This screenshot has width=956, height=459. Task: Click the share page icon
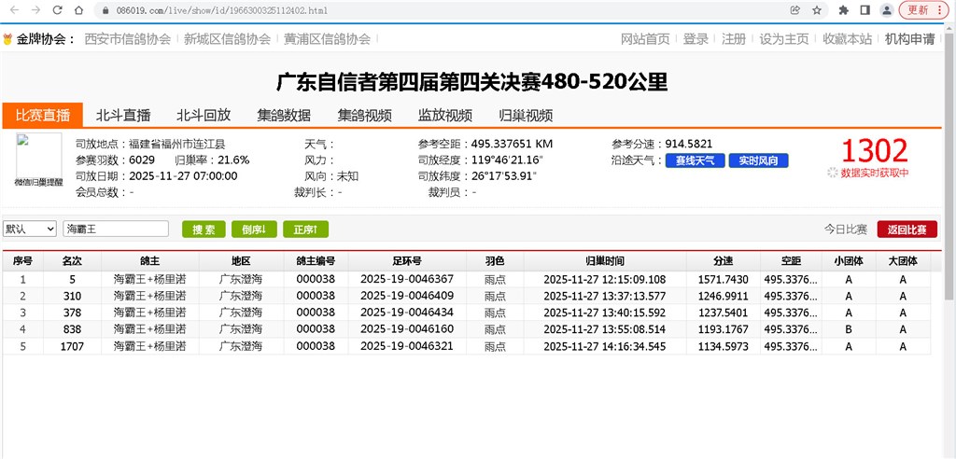(794, 9)
